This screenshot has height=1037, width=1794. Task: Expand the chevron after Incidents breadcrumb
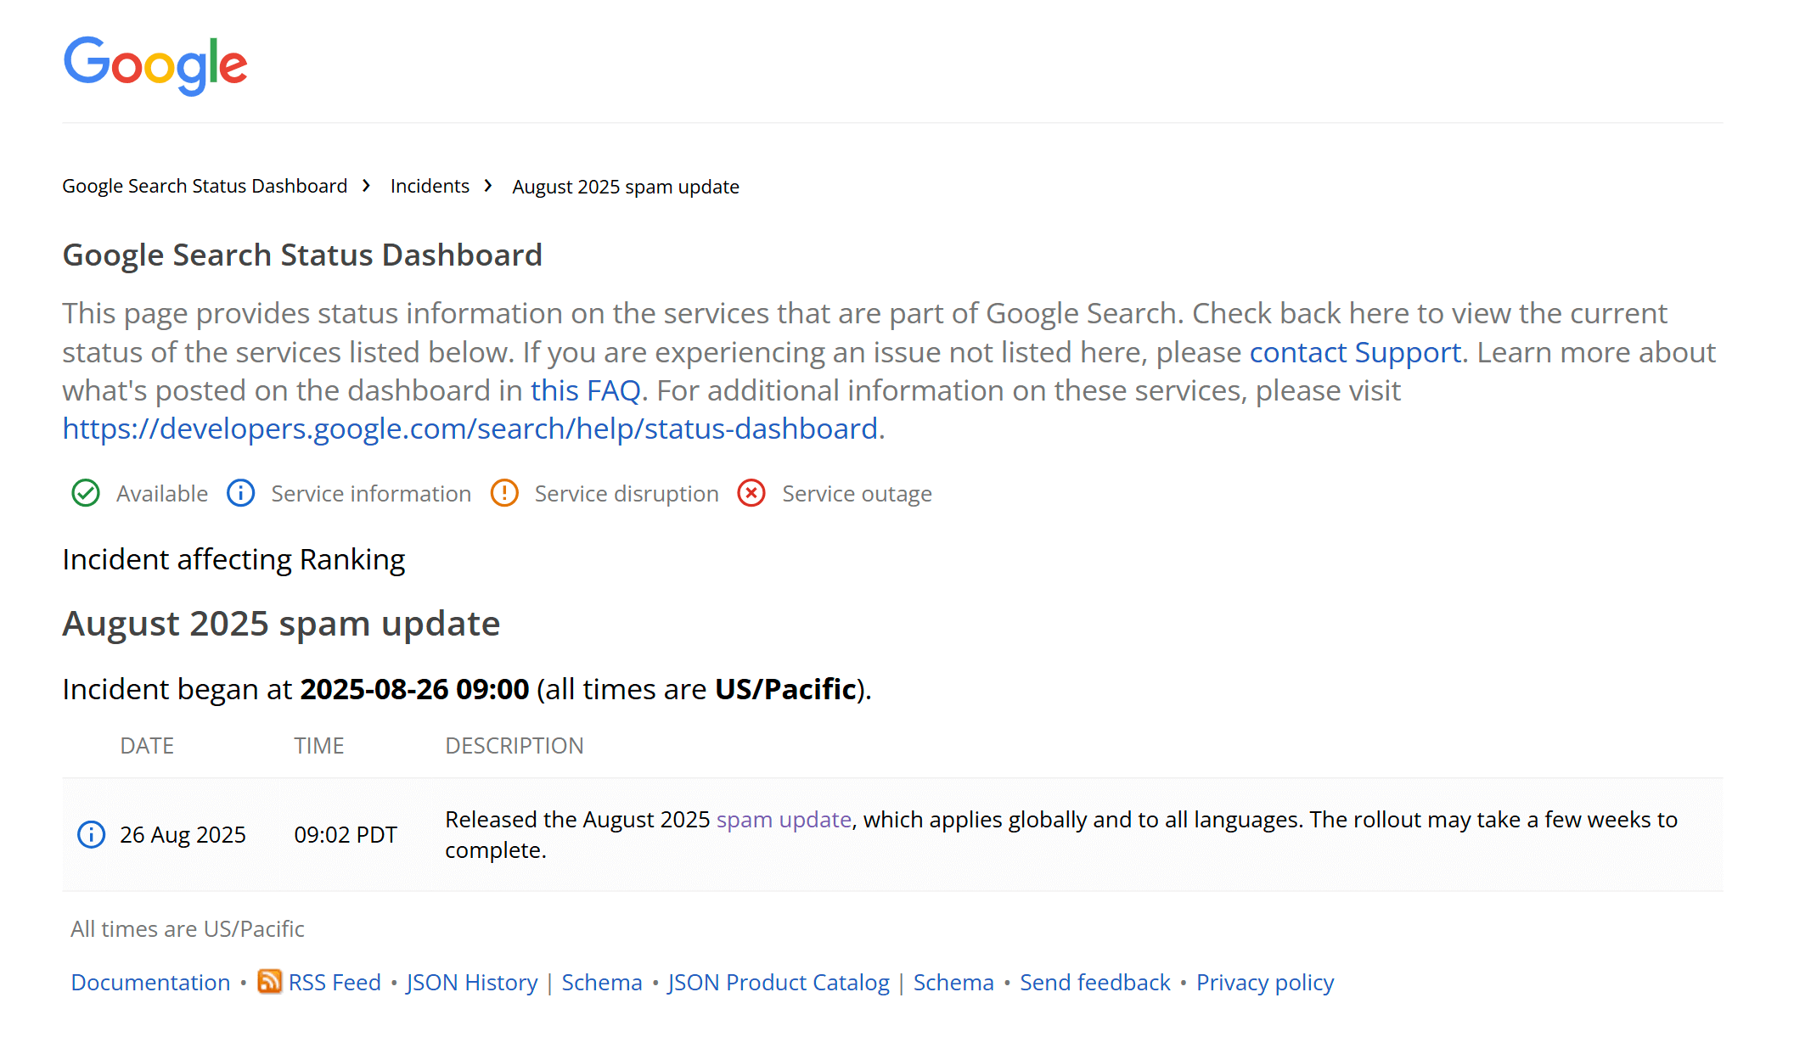pyautogui.click(x=488, y=185)
